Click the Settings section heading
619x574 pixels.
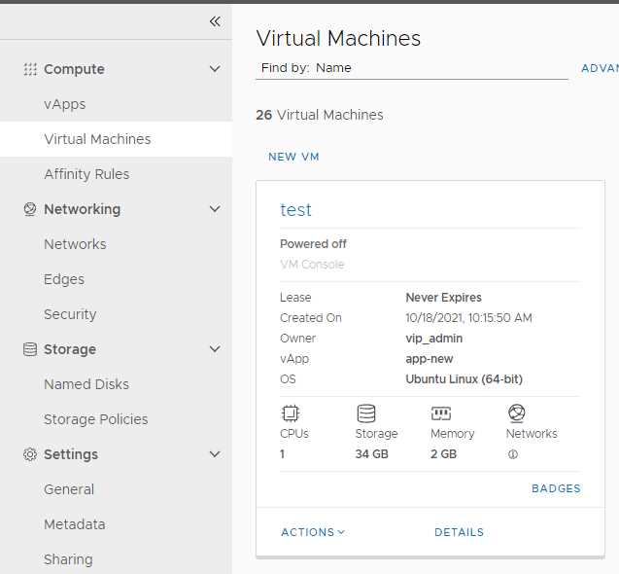pos(71,454)
